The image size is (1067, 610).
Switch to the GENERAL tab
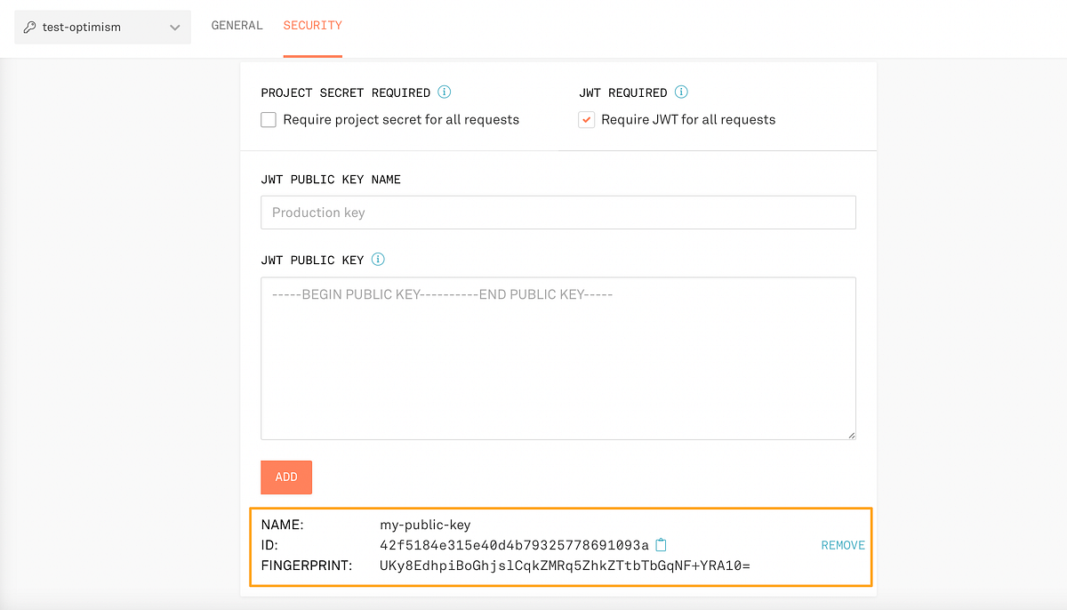[x=237, y=26]
